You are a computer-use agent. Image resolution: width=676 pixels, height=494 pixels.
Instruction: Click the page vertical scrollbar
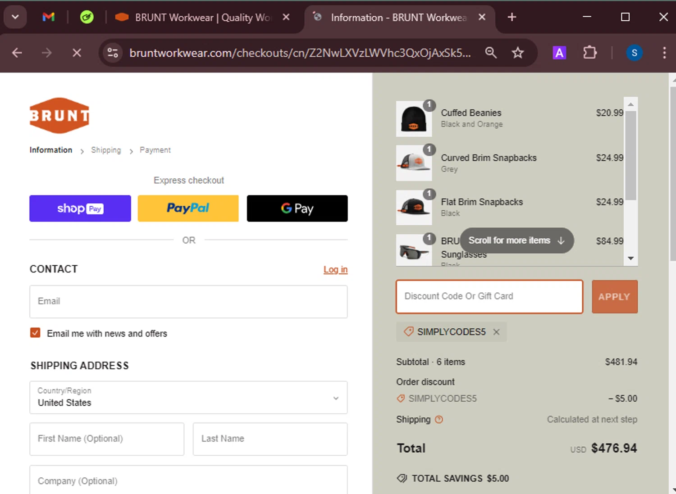click(x=673, y=173)
